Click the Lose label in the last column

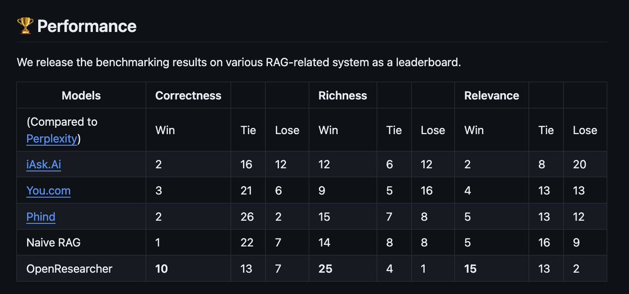click(585, 130)
